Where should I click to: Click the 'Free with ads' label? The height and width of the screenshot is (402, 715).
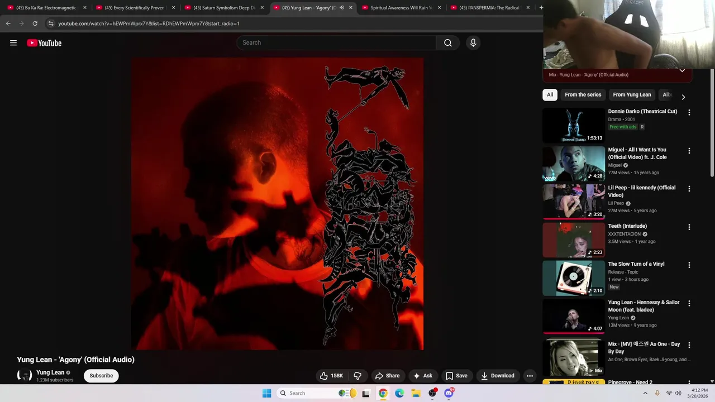[623, 127]
